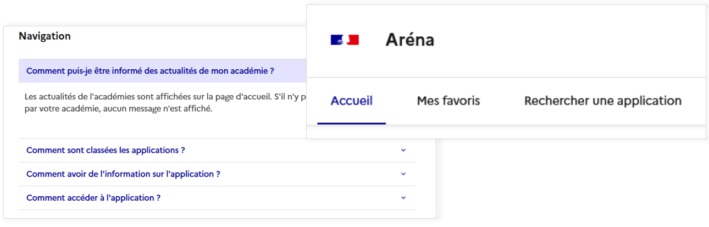This screenshot has height=227, width=709.
Task: Expand the question 'Comment sont classées les applications ?'
Action: point(106,150)
